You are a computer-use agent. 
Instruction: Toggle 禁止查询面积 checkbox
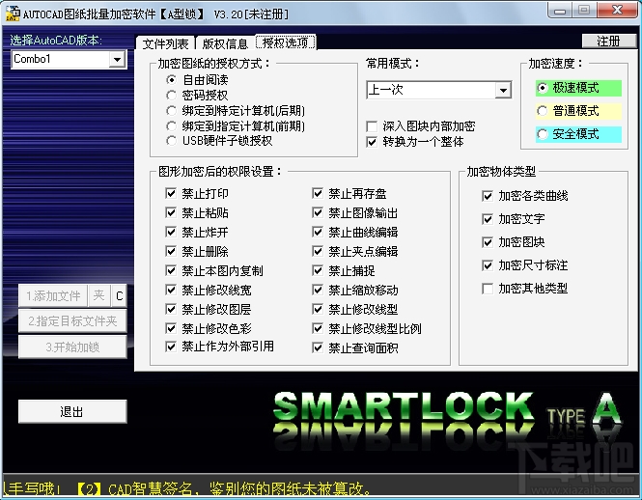pos(318,347)
